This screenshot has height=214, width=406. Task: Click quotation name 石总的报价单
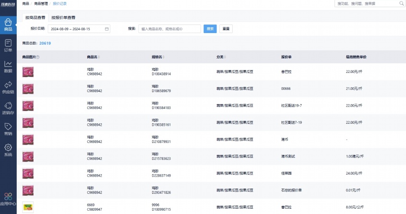tap(292, 190)
